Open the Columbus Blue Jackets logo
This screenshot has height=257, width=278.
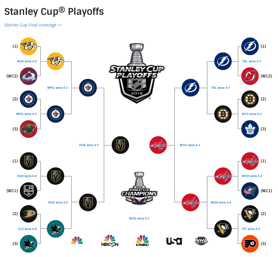[250, 191]
